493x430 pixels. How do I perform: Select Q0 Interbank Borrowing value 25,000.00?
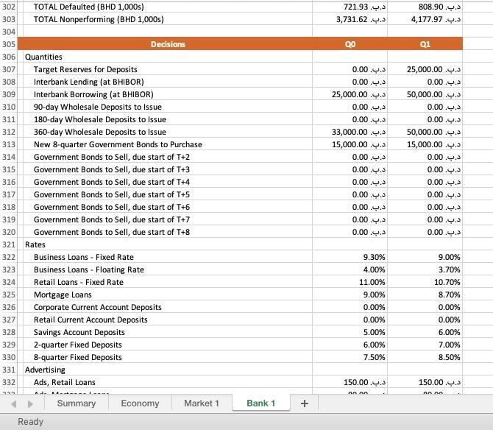coord(350,94)
